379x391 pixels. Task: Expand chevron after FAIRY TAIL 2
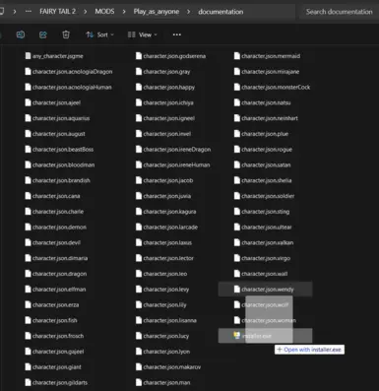pos(86,12)
